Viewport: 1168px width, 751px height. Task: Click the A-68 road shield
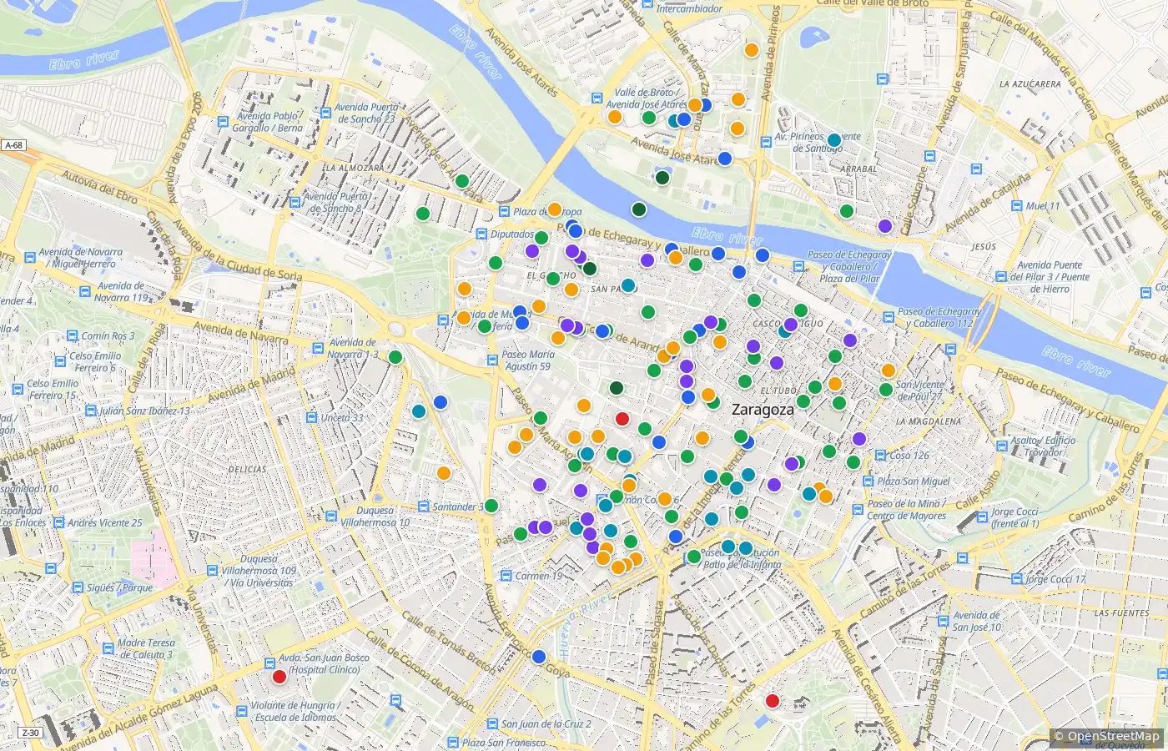pyautogui.click(x=13, y=145)
